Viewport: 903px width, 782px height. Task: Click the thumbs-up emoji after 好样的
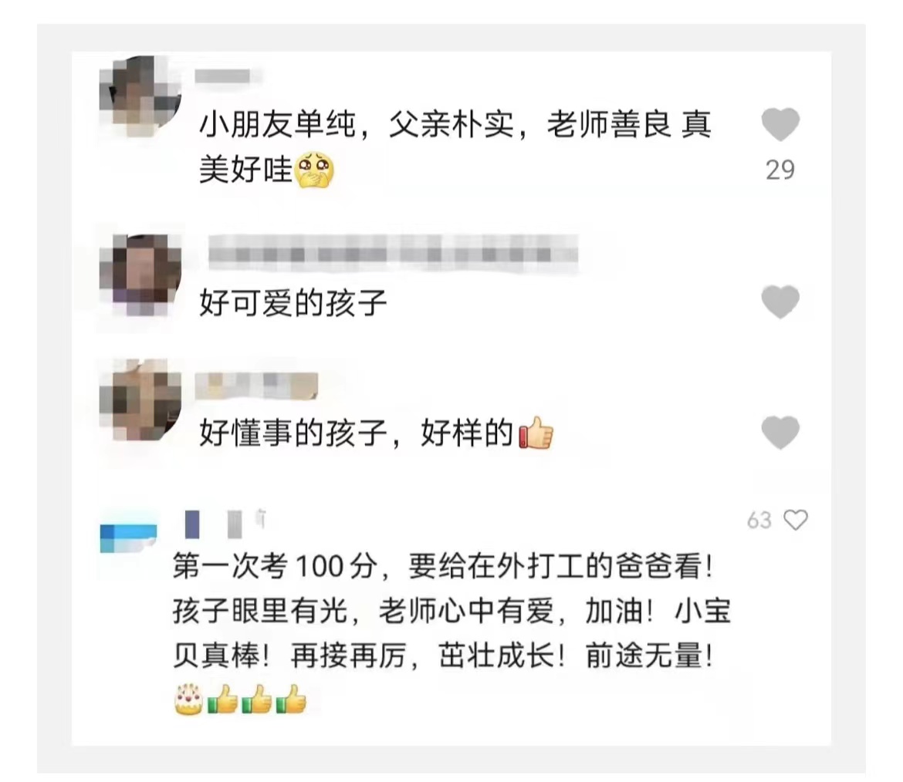(536, 433)
